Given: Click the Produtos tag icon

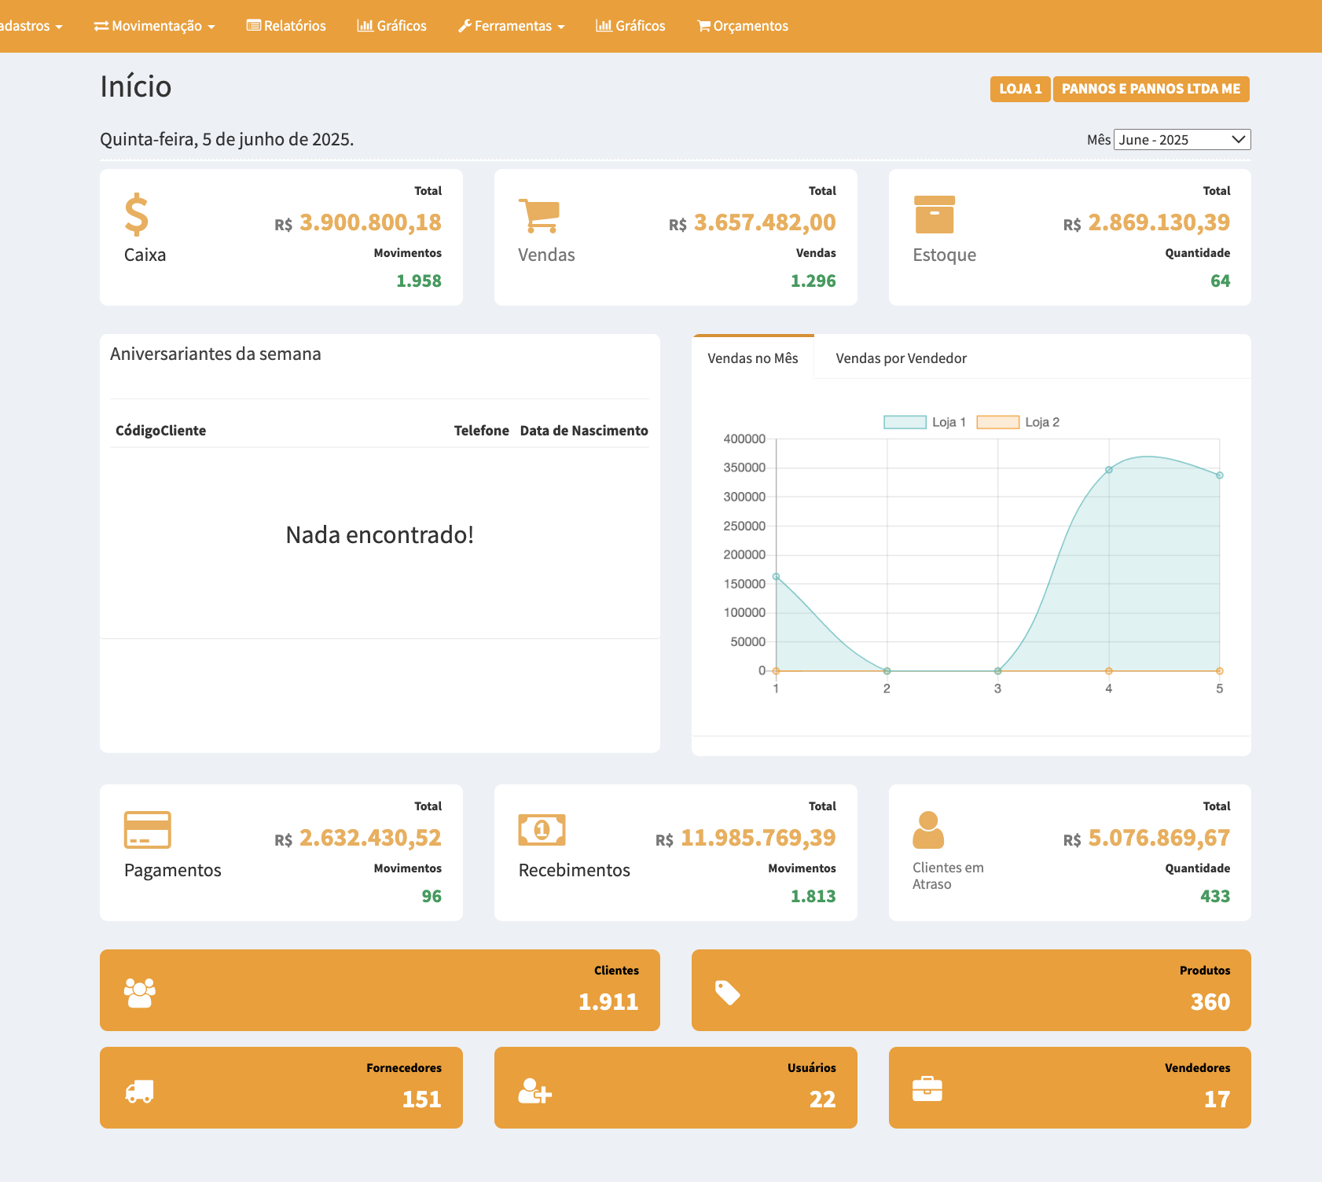Looking at the screenshot, I should [728, 993].
